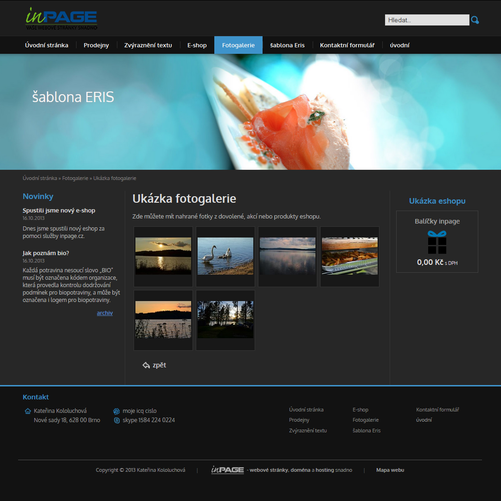
Task: Click the gift box product icon
Action: (437, 242)
